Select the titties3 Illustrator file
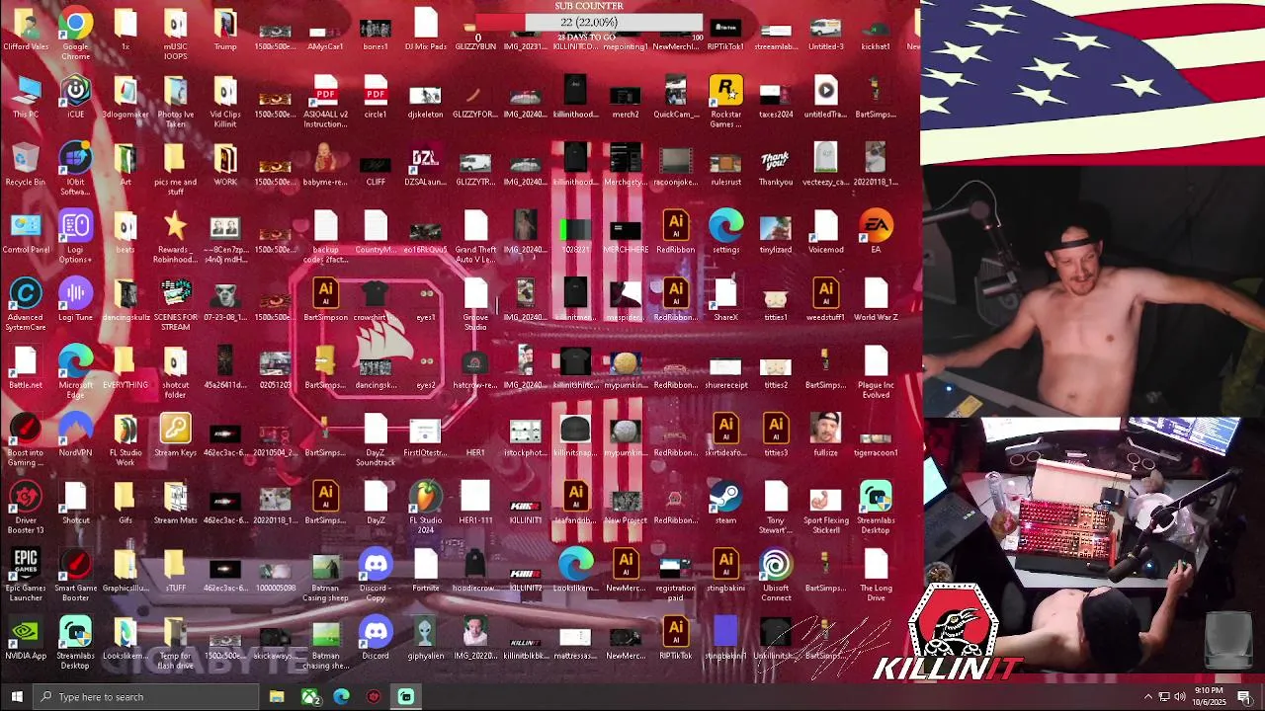1265x711 pixels. coord(776,430)
